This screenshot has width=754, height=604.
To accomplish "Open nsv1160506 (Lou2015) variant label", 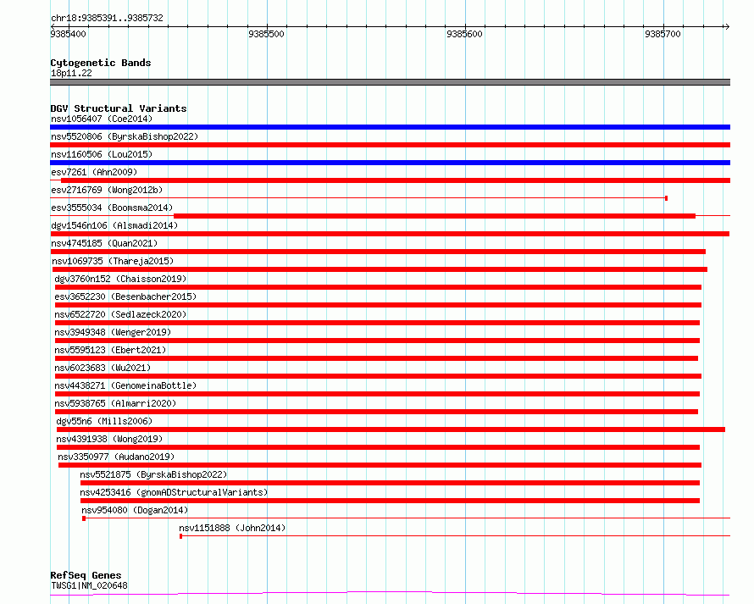I will tap(102, 154).
